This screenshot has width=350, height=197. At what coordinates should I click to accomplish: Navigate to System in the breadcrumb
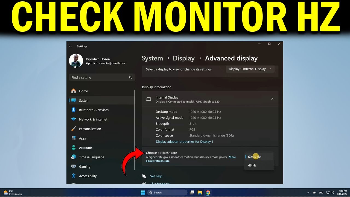pos(152,58)
